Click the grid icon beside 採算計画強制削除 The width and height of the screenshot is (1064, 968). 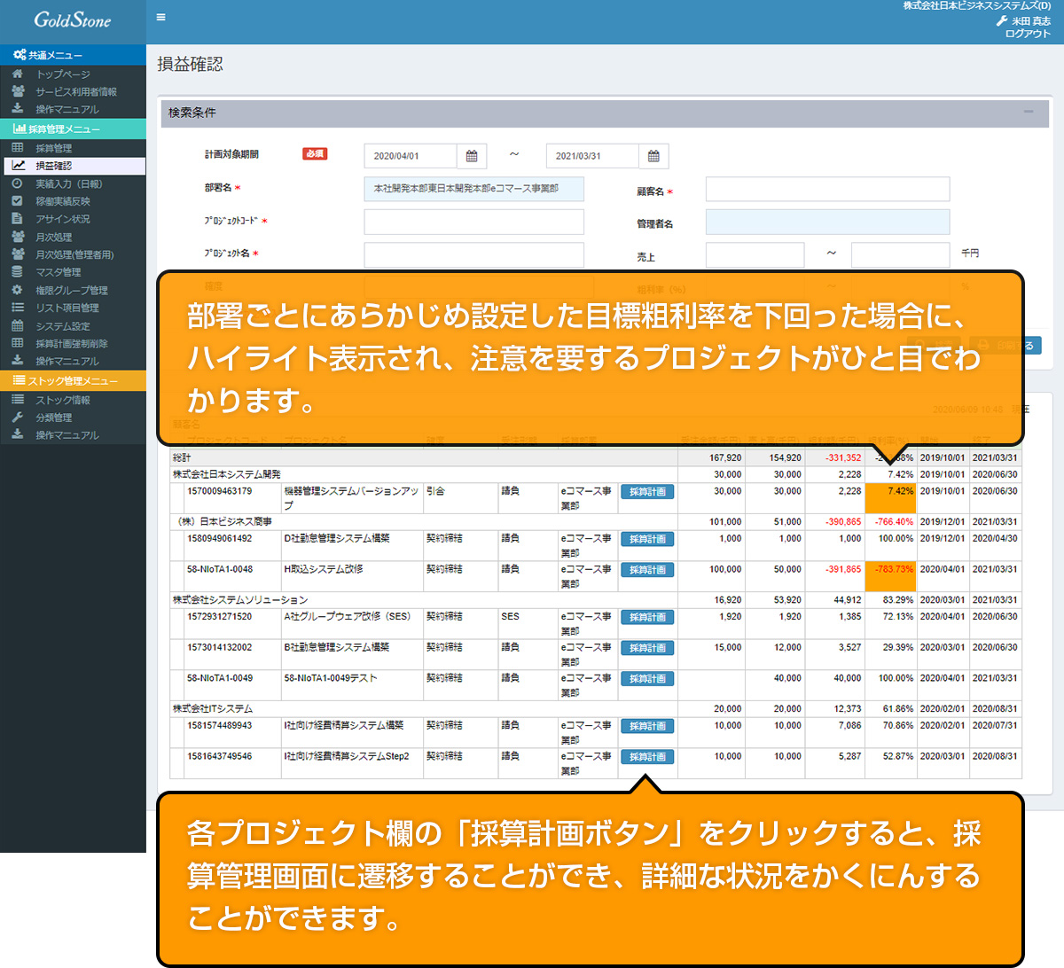18,343
